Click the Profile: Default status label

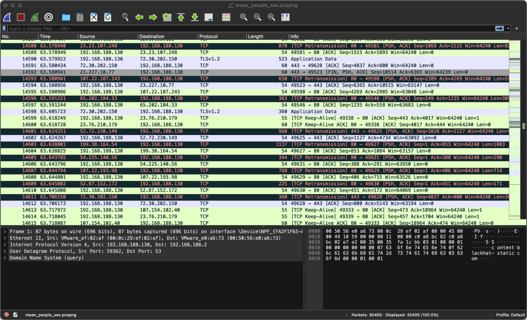tap(511, 315)
